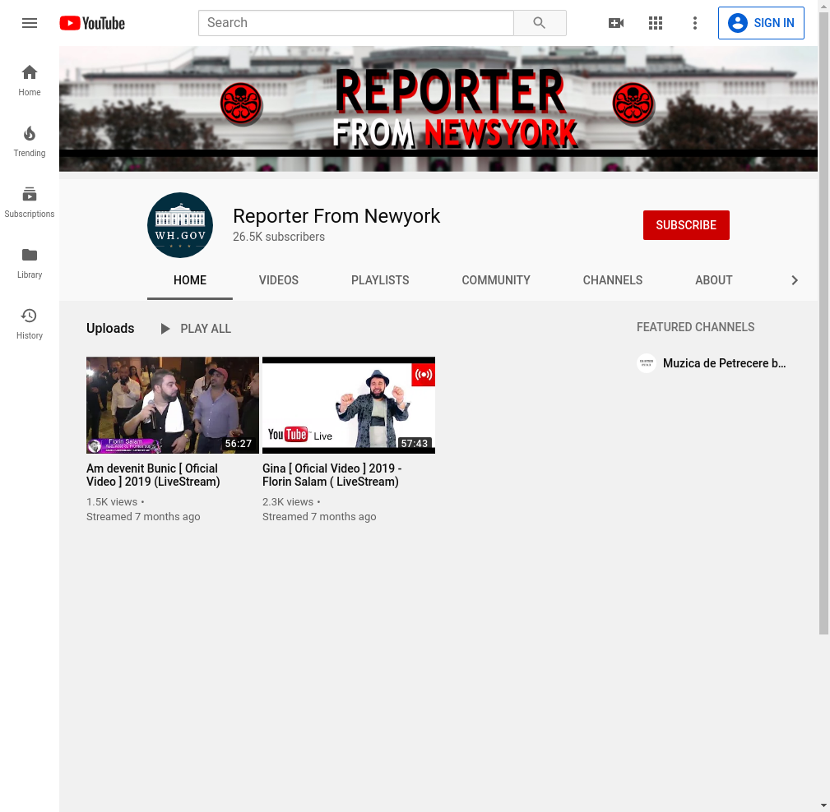Viewport: 830px width, 812px height.
Task: Click the YouTube logo
Action: [x=92, y=23]
